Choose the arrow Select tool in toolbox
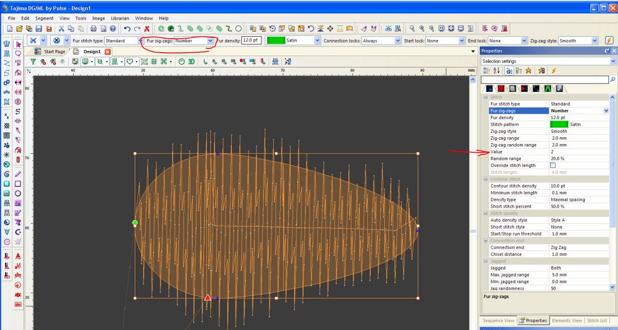 [19, 45]
